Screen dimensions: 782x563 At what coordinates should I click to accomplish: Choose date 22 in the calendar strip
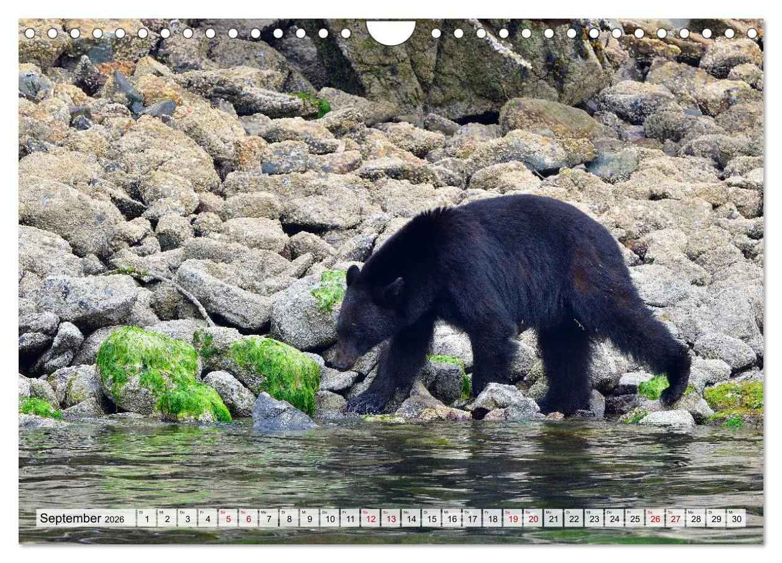(573, 518)
